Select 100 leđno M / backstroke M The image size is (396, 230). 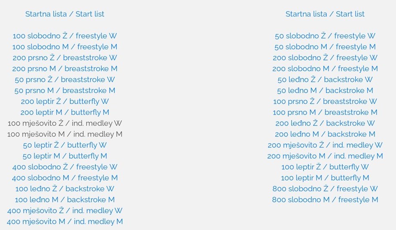click(64, 200)
